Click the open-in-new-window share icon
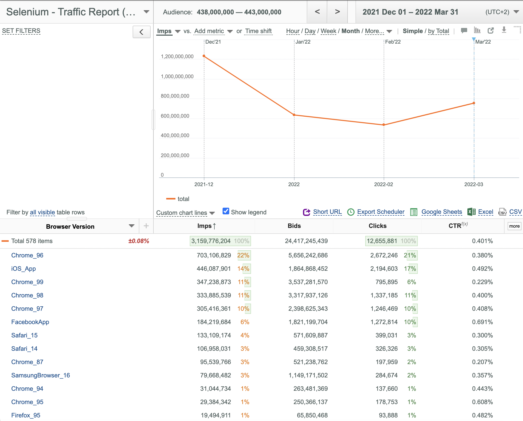Image resolution: width=523 pixels, height=421 pixels. [x=490, y=31]
